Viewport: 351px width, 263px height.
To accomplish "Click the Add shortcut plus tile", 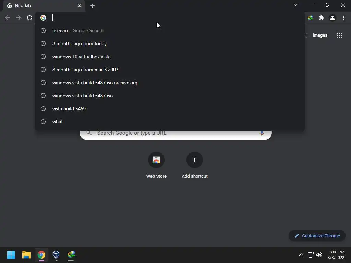I will 195,165.
